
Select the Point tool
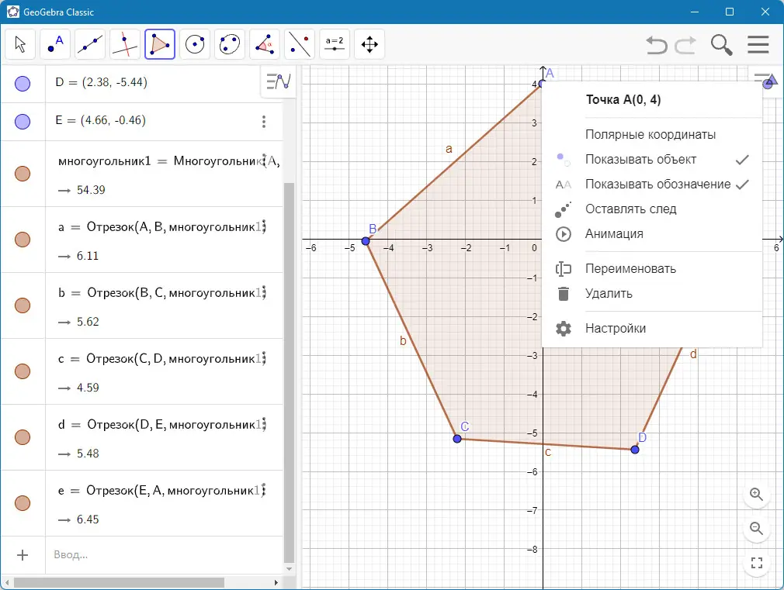click(55, 44)
